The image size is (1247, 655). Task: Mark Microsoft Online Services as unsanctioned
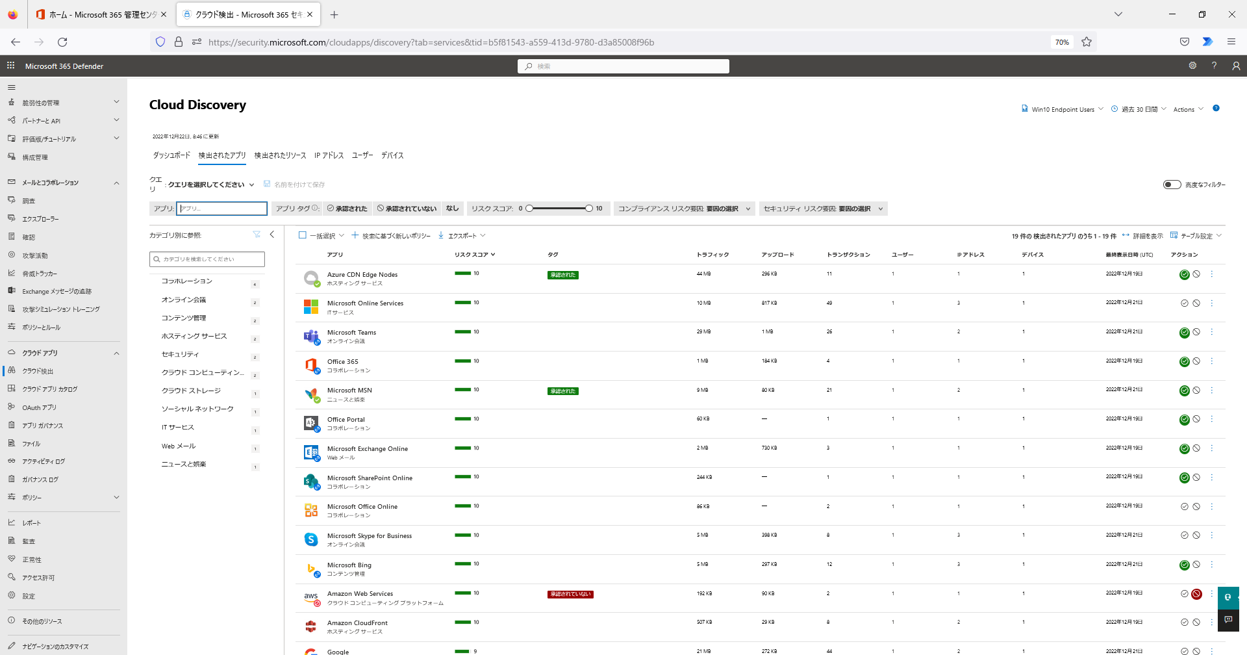pos(1196,303)
